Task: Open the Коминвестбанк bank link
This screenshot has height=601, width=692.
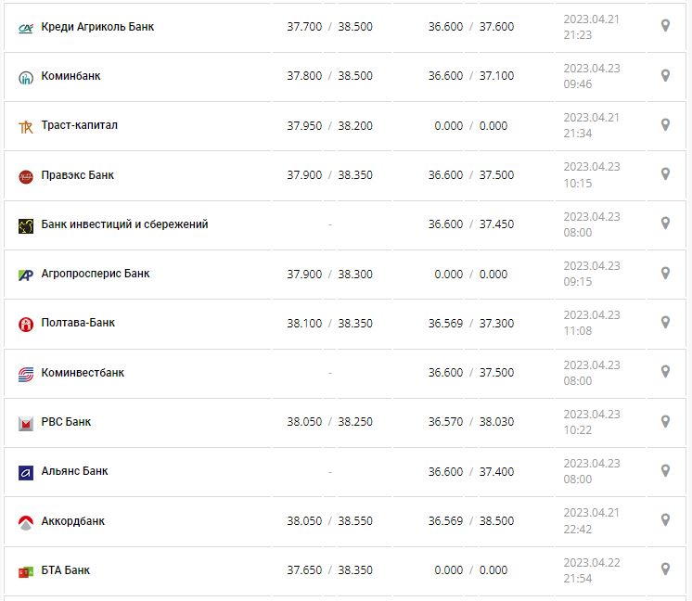Action: (x=83, y=373)
